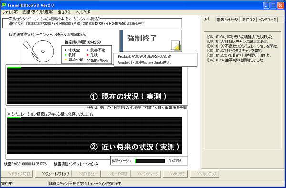Click the 1.491% gauge value
Image resolution: width=286 pixels, height=188 pixels.
tap(175, 161)
